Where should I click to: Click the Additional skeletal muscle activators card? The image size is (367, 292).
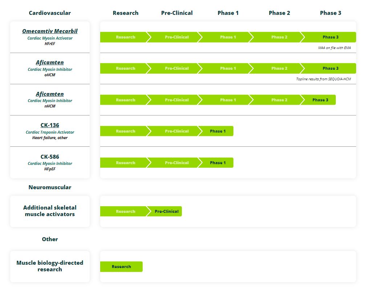50,211
